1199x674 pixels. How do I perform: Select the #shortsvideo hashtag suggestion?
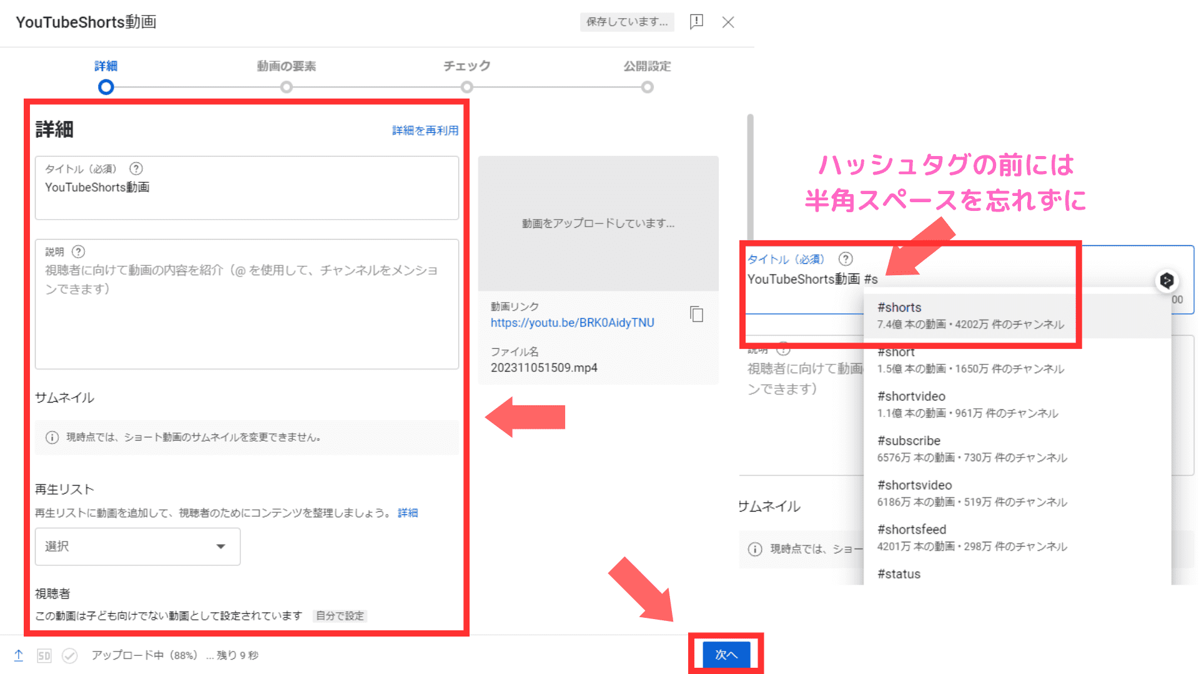point(1017,493)
